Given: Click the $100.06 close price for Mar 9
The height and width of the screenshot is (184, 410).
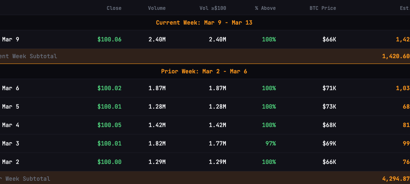Looking at the screenshot, I should (109, 39).
